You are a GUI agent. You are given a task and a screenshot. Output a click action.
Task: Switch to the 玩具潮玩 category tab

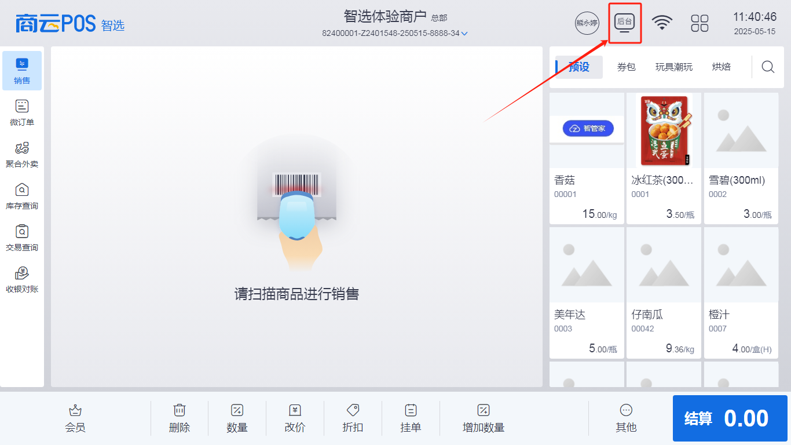click(x=673, y=67)
